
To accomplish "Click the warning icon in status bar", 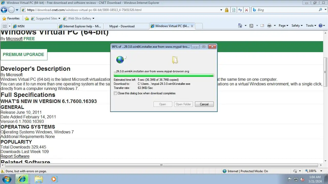I will [x=3, y=171].
